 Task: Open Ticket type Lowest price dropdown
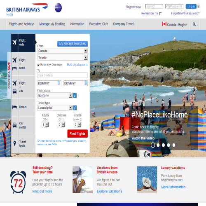click(55, 108)
